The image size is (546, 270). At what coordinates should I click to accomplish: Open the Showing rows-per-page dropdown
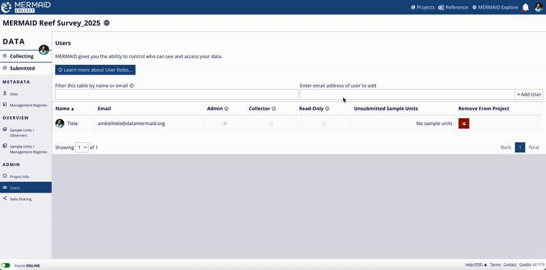click(x=82, y=147)
